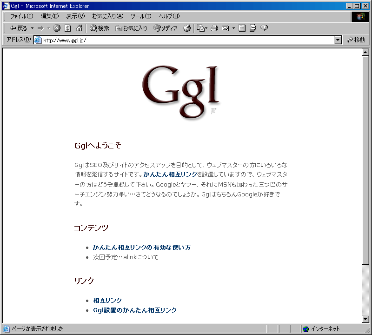Viewport: 372px width, 335px height.
Task: Follow the inline かんたん相互リンク link in paragraph
Action: click(x=170, y=174)
